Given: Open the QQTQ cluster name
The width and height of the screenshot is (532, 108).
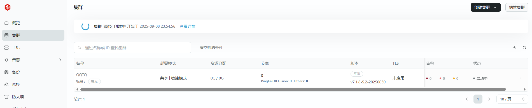Looking at the screenshot, I should click(x=81, y=75).
